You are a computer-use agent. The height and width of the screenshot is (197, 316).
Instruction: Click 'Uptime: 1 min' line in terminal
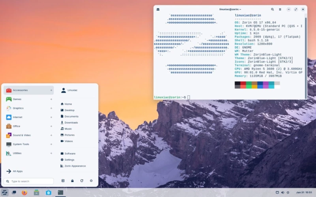pos(247,33)
